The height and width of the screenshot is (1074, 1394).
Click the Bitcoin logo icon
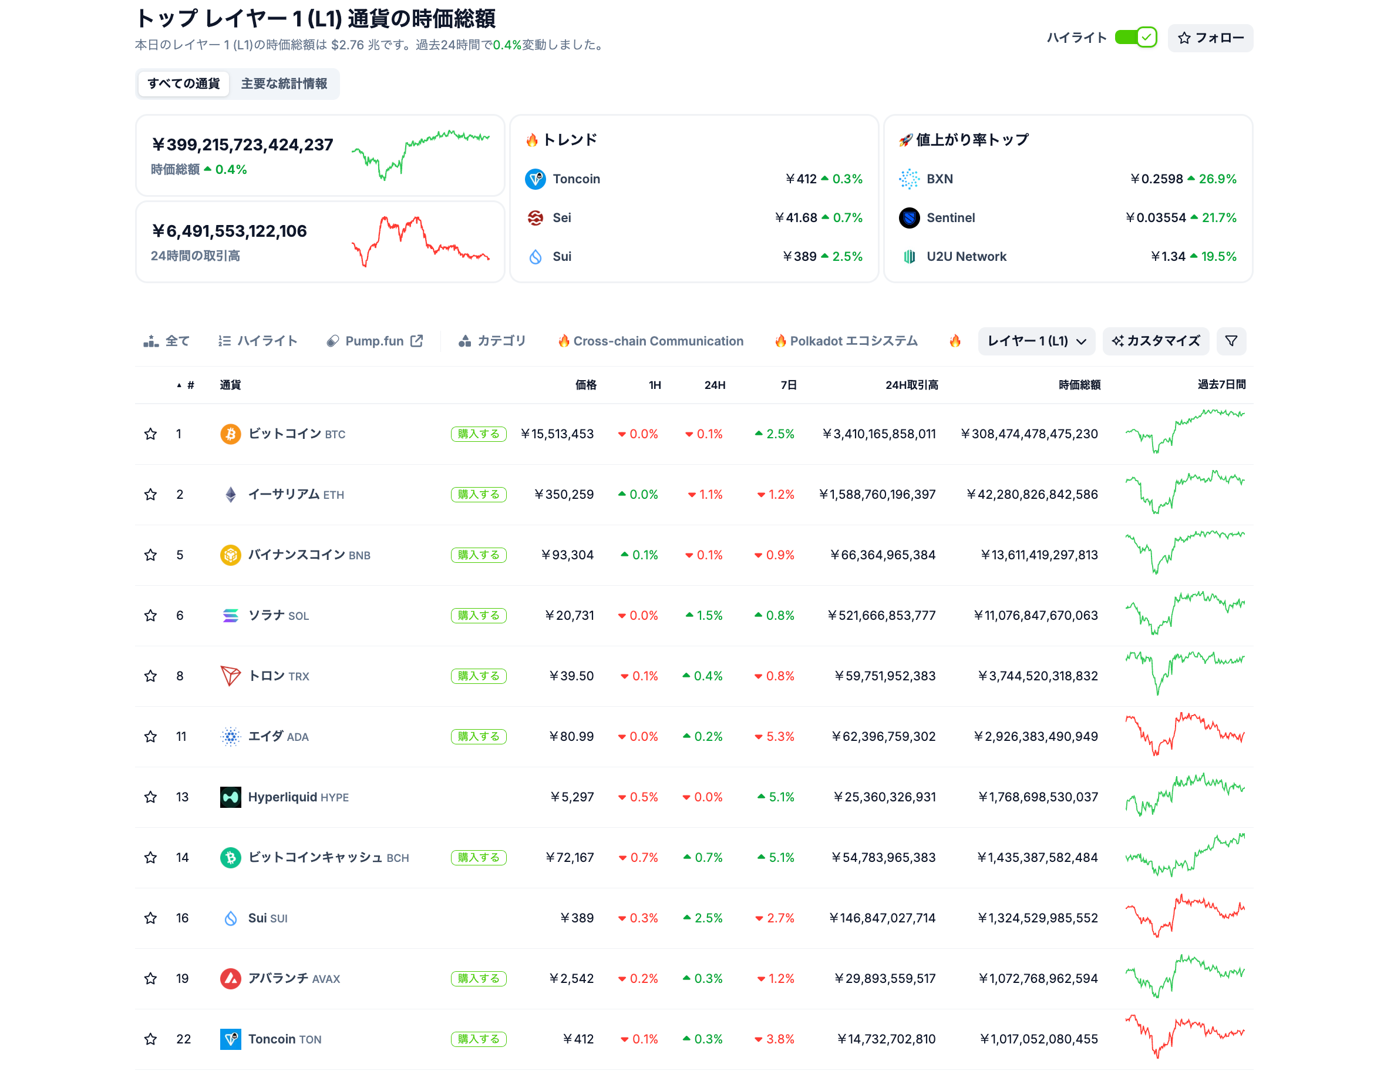[230, 434]
